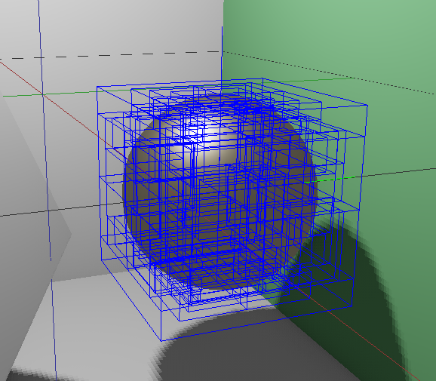436x381 pixels.
Task: Click the black dashed line on the gray wall
Action: coord(111,55)
